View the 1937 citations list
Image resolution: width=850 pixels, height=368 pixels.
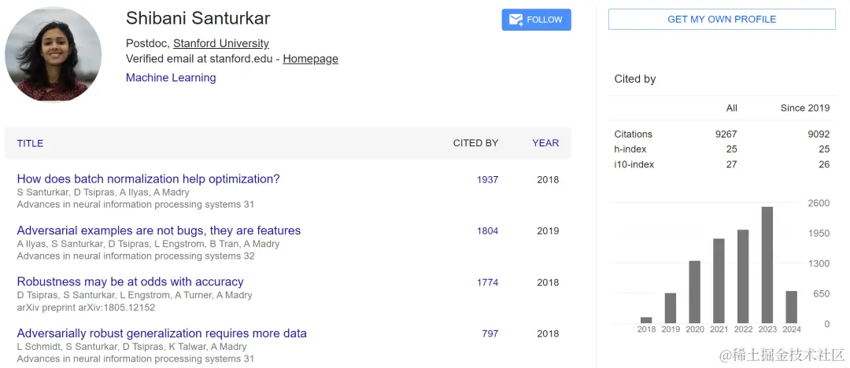point(487,180)
